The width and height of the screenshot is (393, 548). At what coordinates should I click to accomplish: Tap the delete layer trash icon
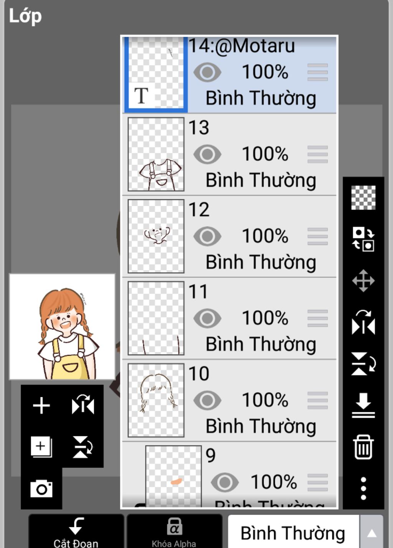(x=363, y=447)
